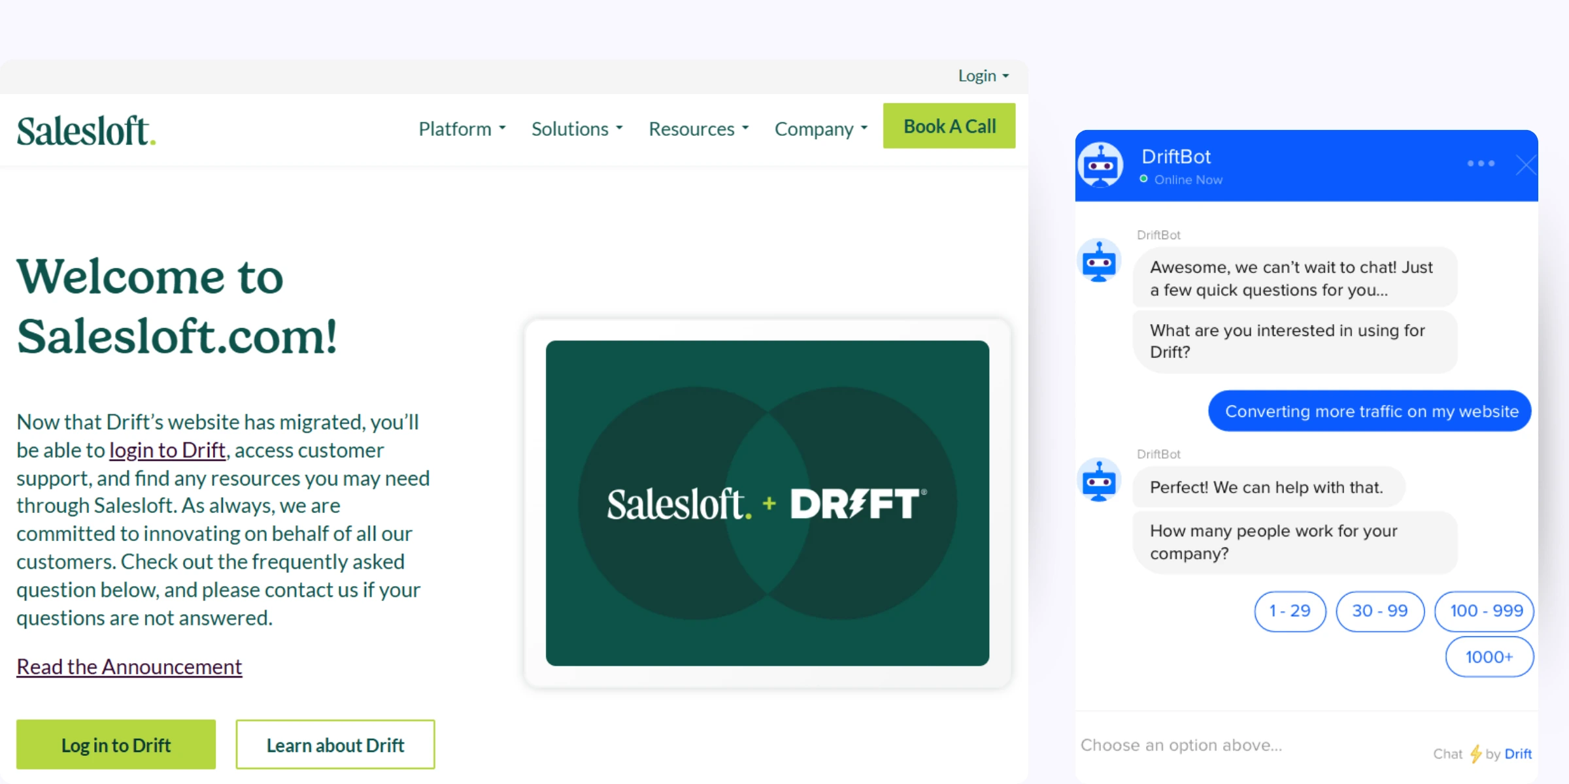The height and width of the screenshot is (784, 1569).
Task: Click the Log in to Drift button
Action: tap(116, 744)
